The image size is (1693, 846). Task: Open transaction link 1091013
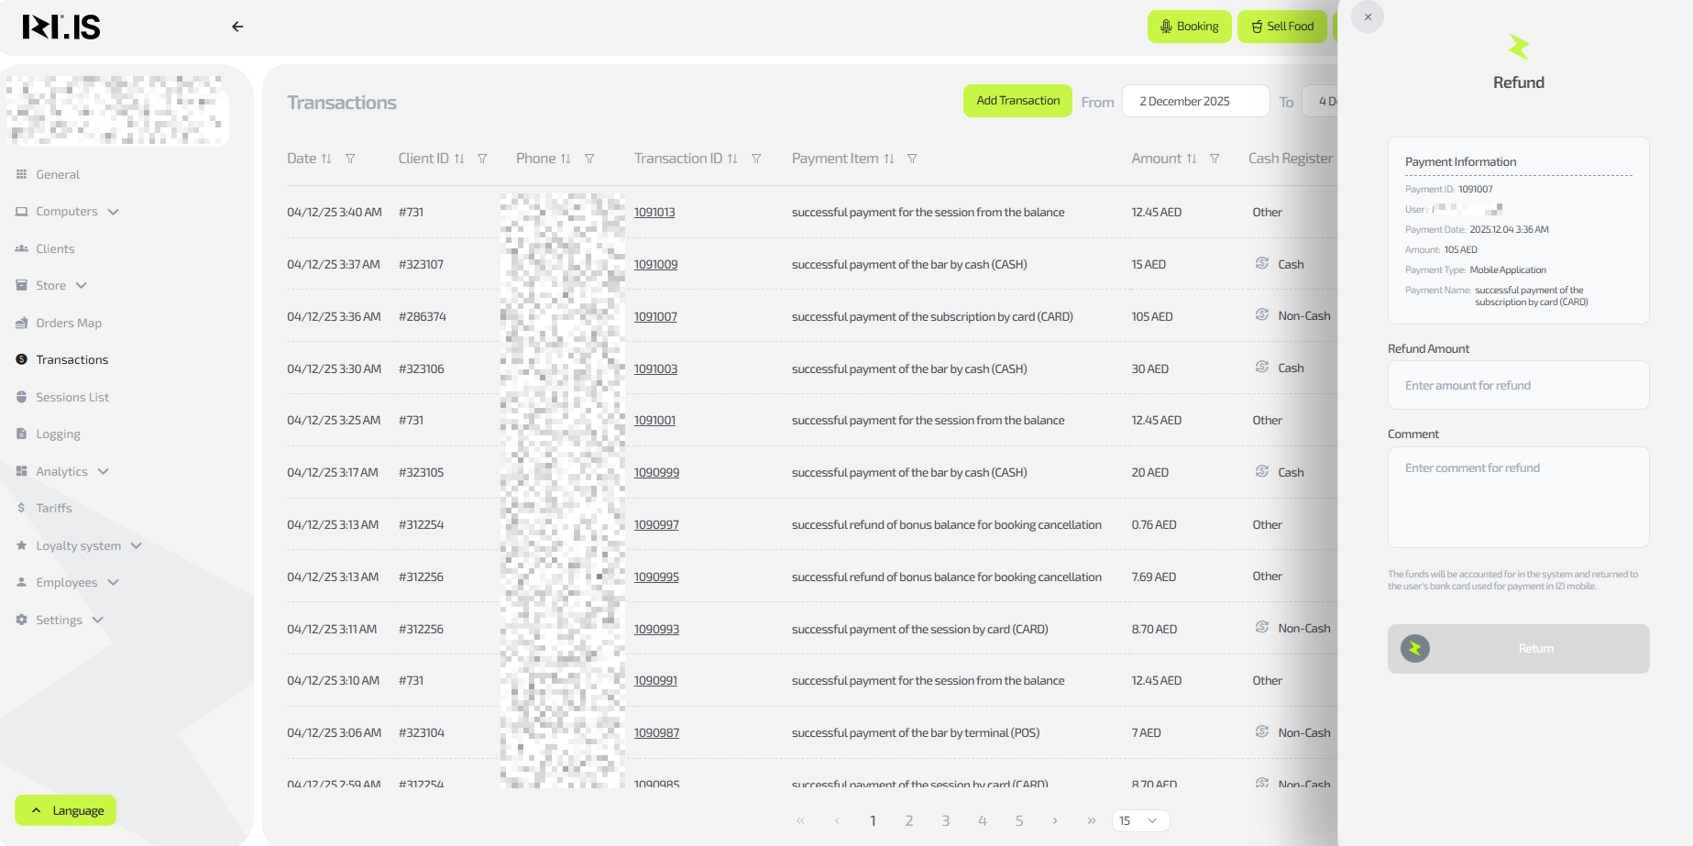654,213
